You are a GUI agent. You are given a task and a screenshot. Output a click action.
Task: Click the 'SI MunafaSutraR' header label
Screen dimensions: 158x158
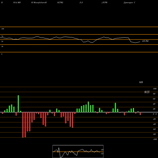coord(39,3)
